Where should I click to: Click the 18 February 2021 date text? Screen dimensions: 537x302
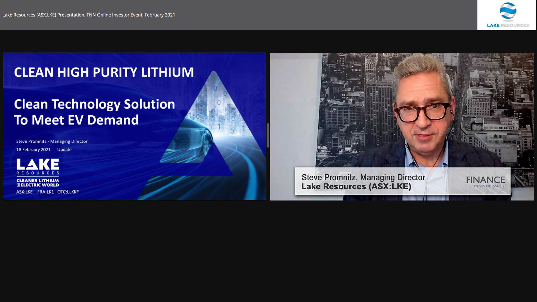[33, 150]
